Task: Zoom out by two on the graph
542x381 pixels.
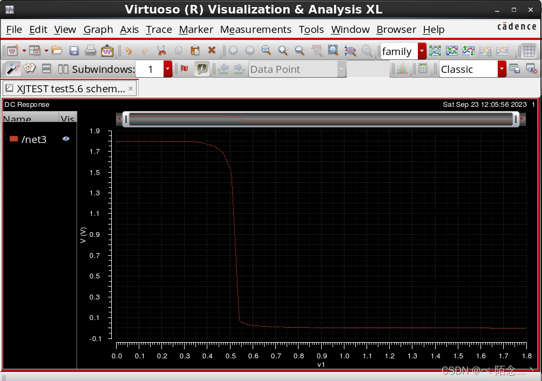Action: (300, 50)
